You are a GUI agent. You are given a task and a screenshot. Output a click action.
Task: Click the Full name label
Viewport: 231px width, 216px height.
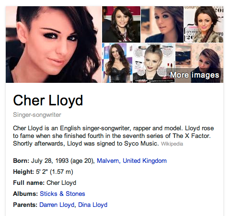click(x=29, y=182)
